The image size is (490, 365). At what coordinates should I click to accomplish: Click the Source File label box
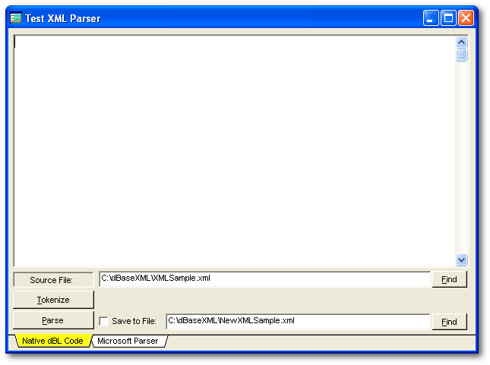pos(53,280)
